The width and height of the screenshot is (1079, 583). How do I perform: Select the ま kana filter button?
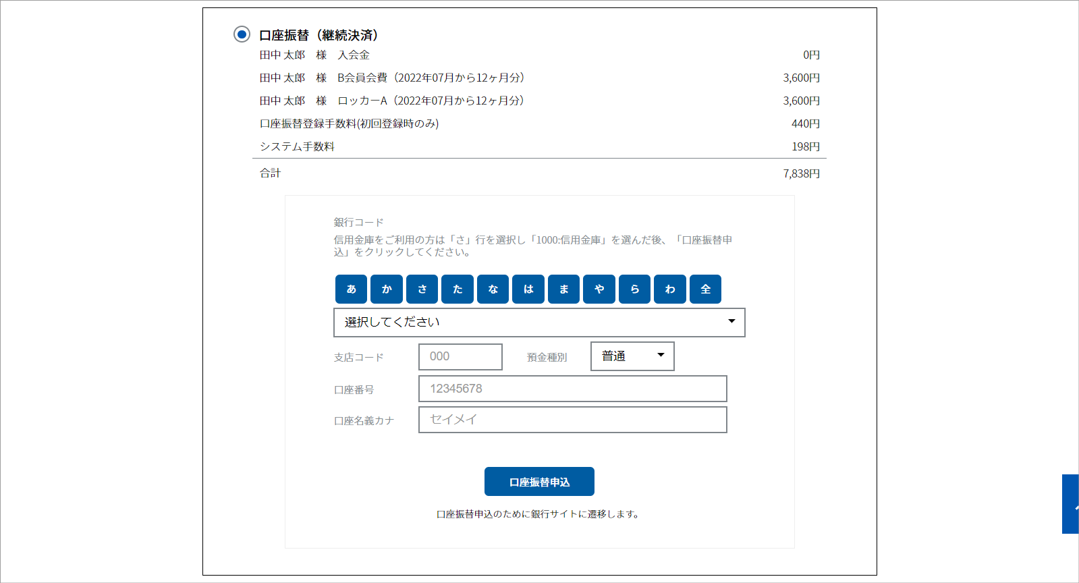[563, 289]
